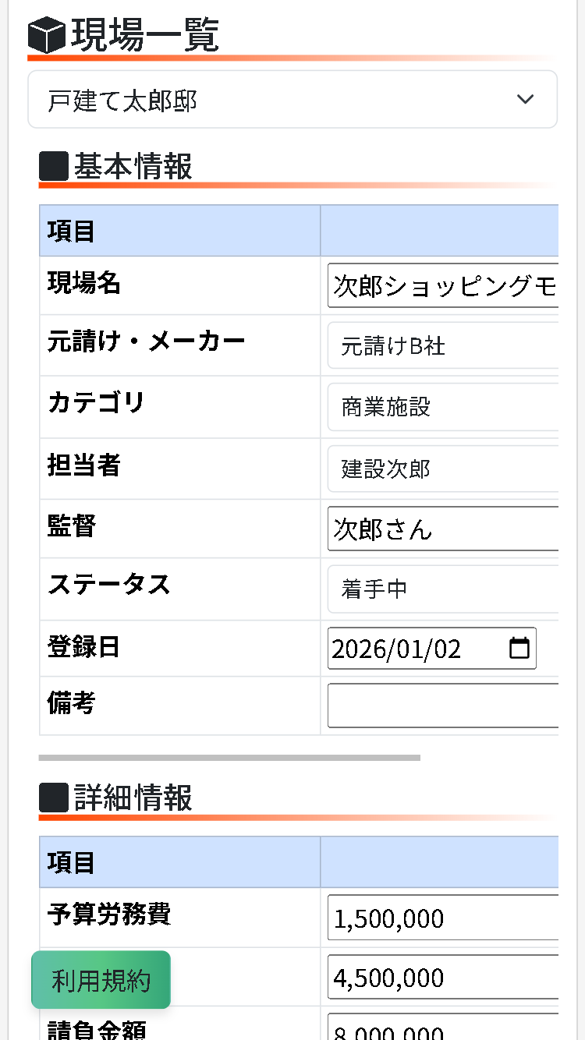Focus the 監督 input showing 次郎さん
Image resolution: width=585 pixels, height=1040 pixels.
tap(445, 529)
